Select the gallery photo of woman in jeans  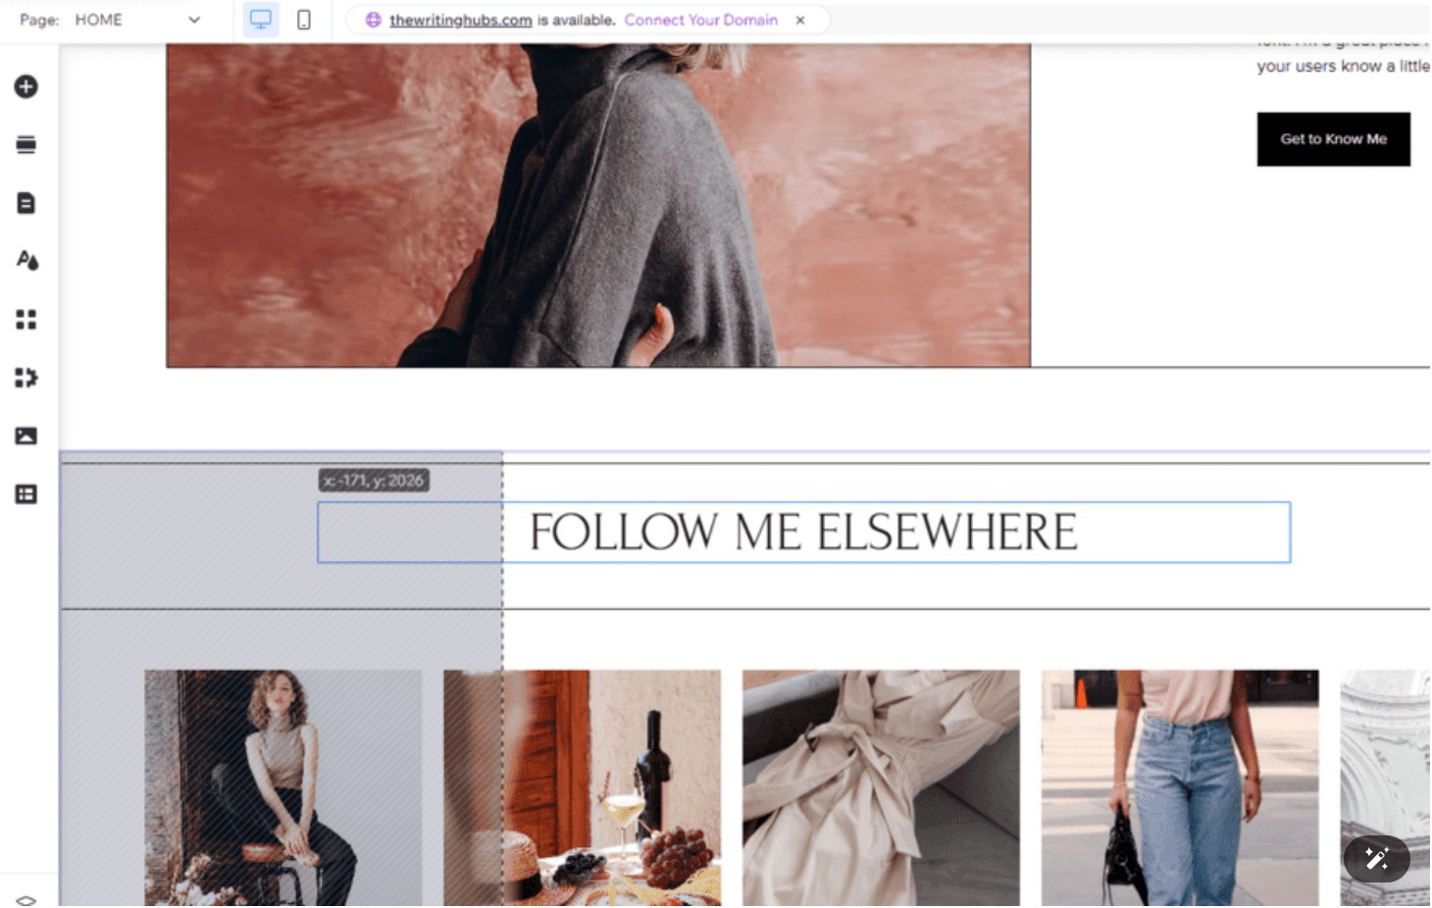(1180, 787)
